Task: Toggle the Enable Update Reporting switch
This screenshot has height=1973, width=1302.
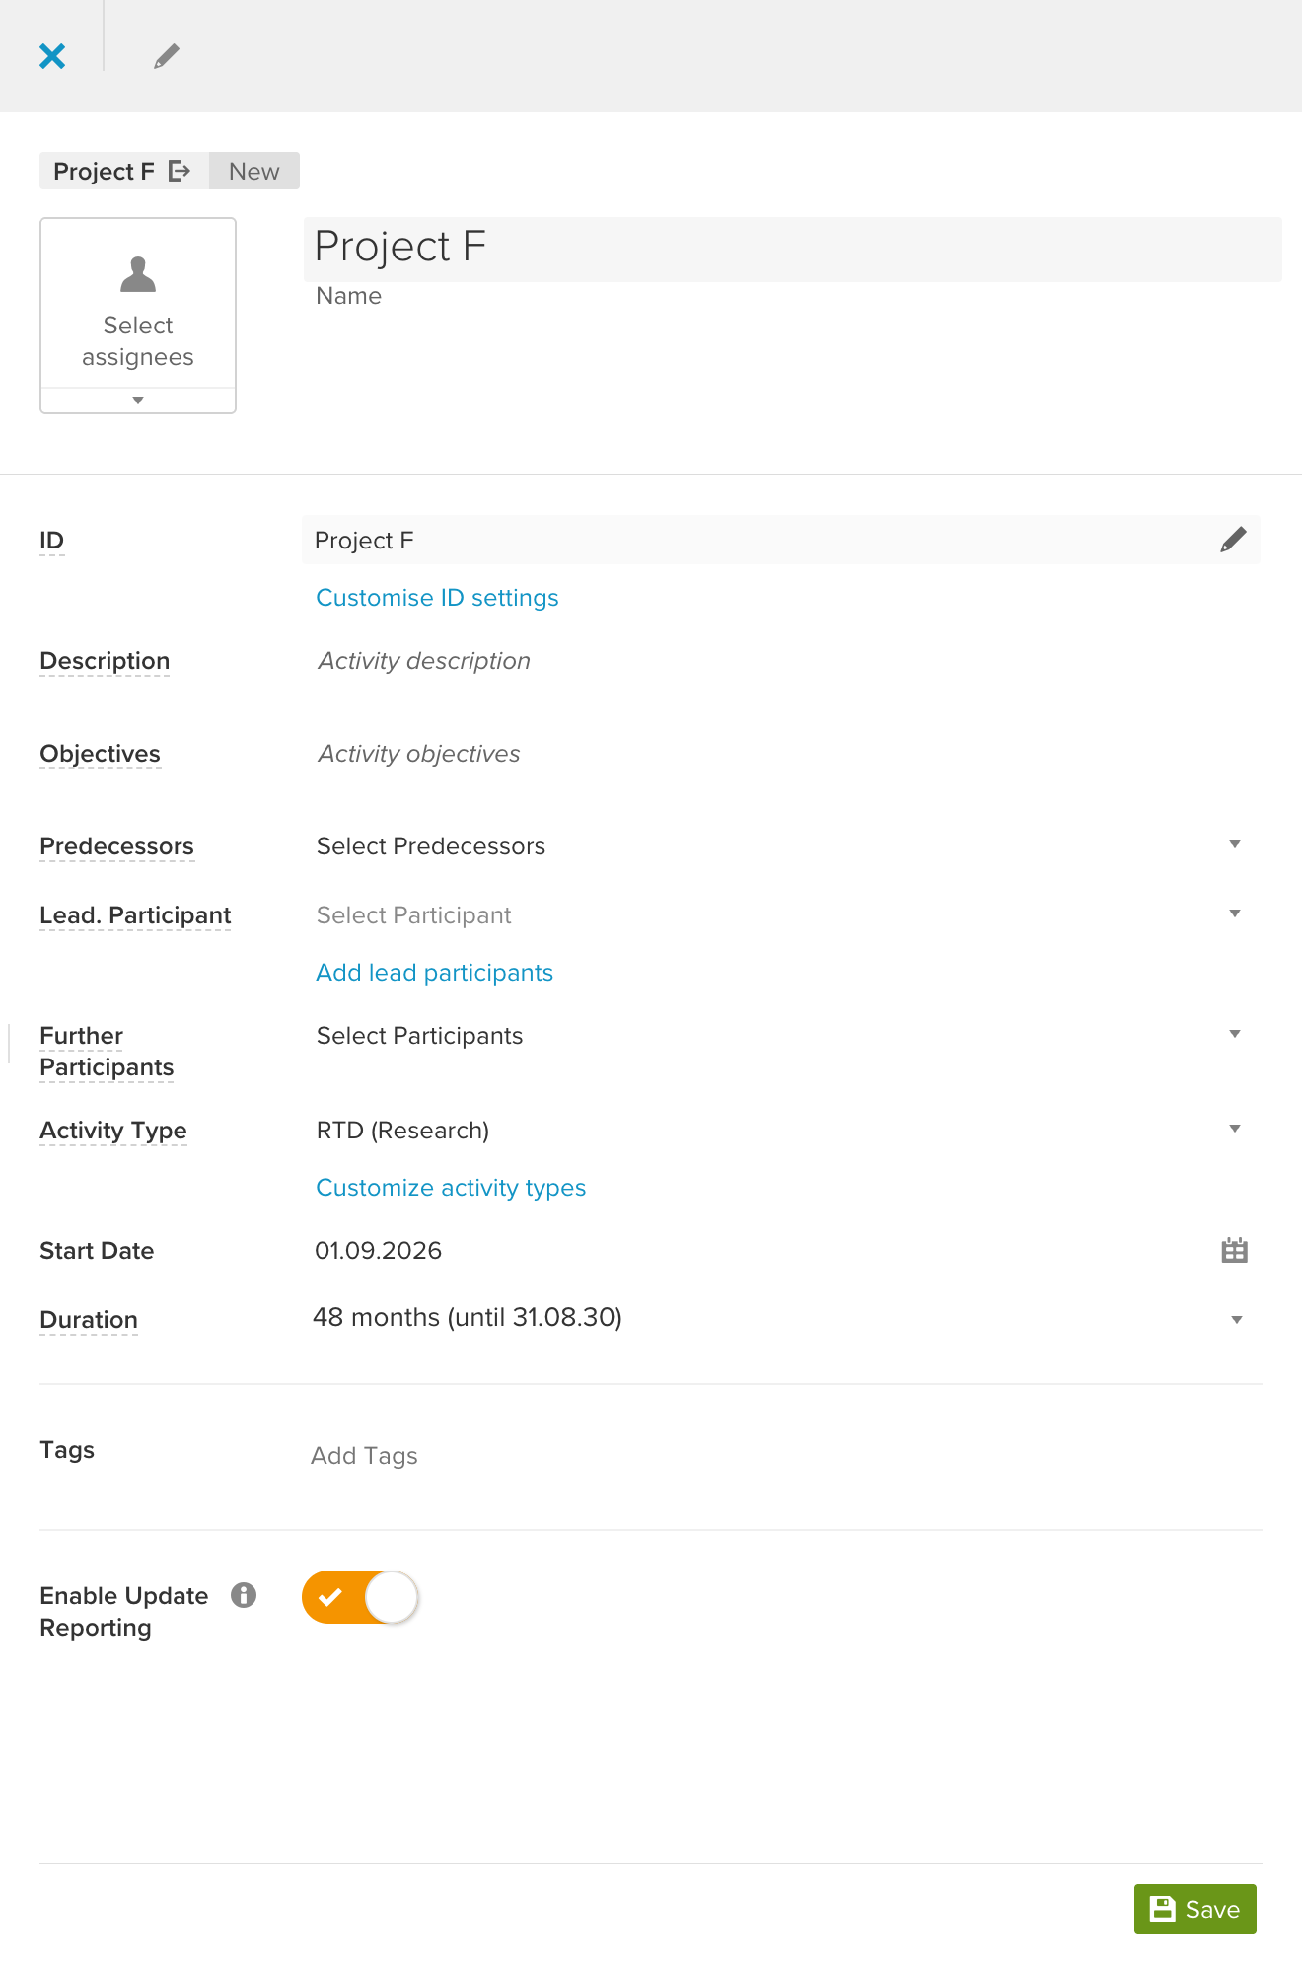Action: 361,1597
